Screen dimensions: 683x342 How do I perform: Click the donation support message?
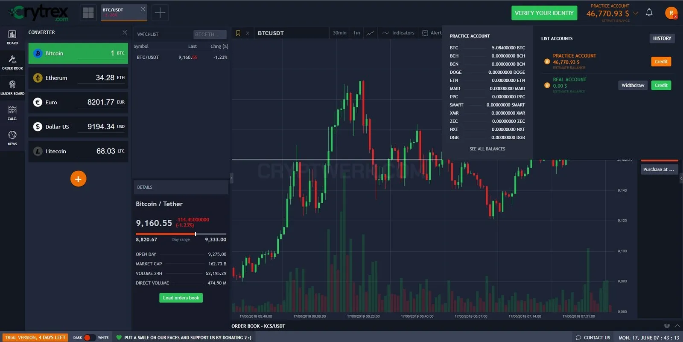pyautogui.click(x=188, y=337)
